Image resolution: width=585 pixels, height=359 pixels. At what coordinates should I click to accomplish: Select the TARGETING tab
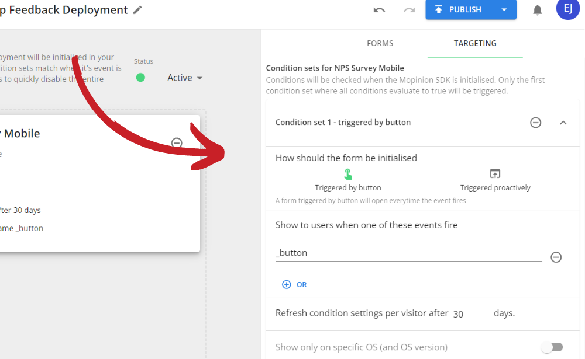pos(475,43)
